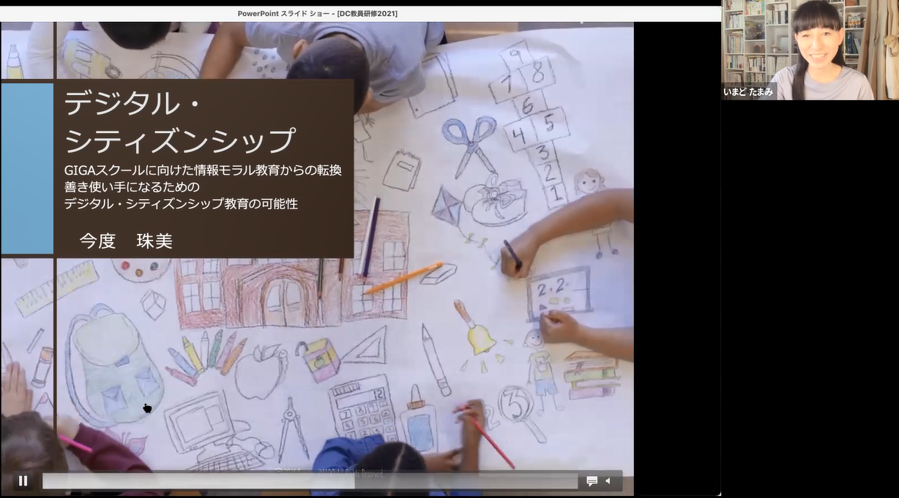
Task: Click the calculator drawing on the slide
Action: pyautogui.click(x=362, y=406)
